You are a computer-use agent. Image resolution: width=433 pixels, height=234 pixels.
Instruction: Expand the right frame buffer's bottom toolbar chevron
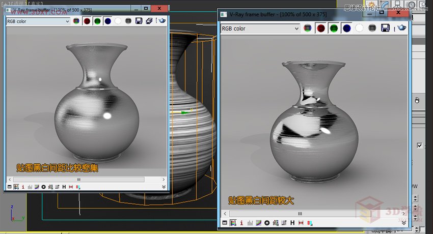[x=404, y=223]
